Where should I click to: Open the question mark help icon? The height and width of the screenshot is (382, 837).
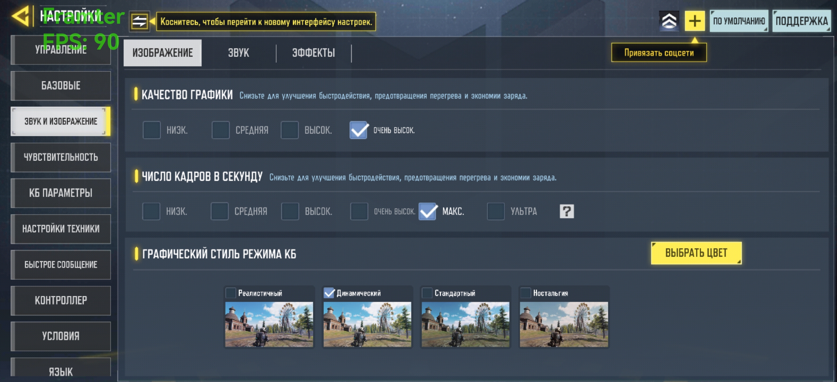click(567, 211)
